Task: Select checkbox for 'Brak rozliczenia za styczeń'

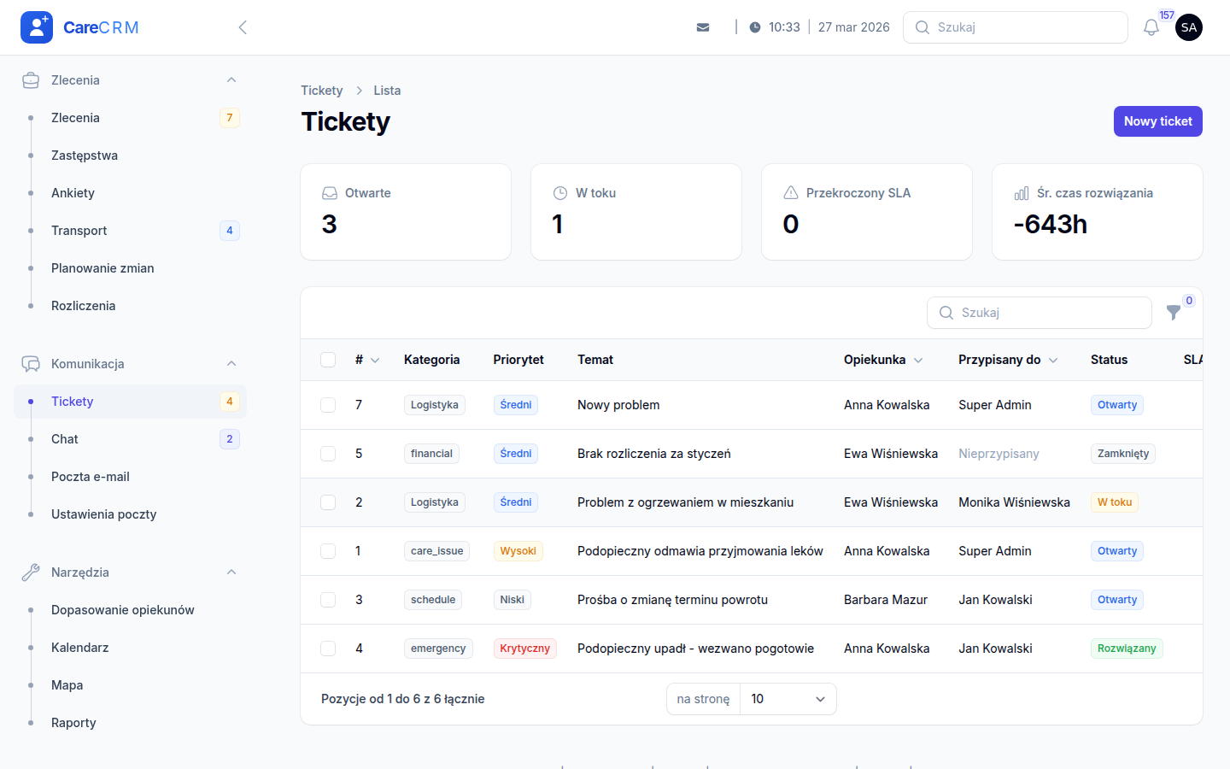Action: (328, 454)
